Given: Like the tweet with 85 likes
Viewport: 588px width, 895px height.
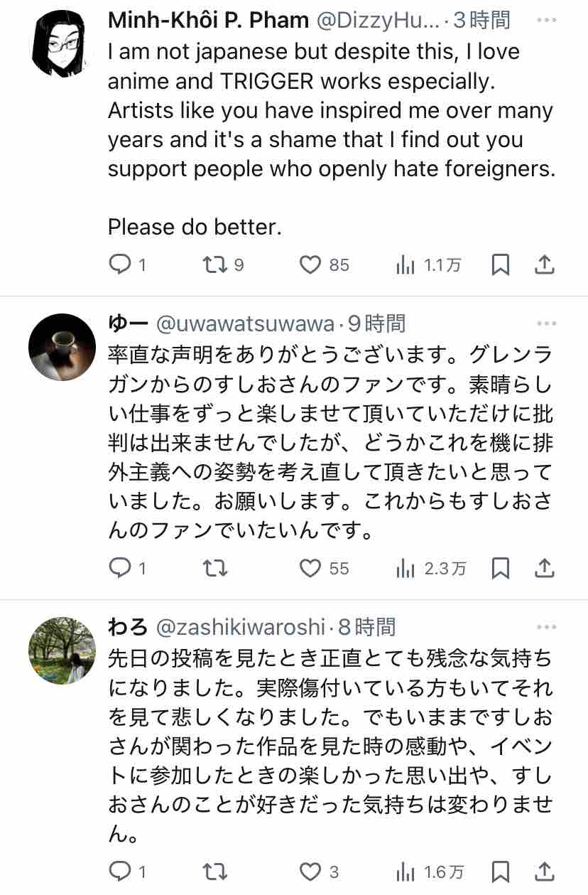Looking at the screenshot, I should pyautogui.click(x=310, y=265).
